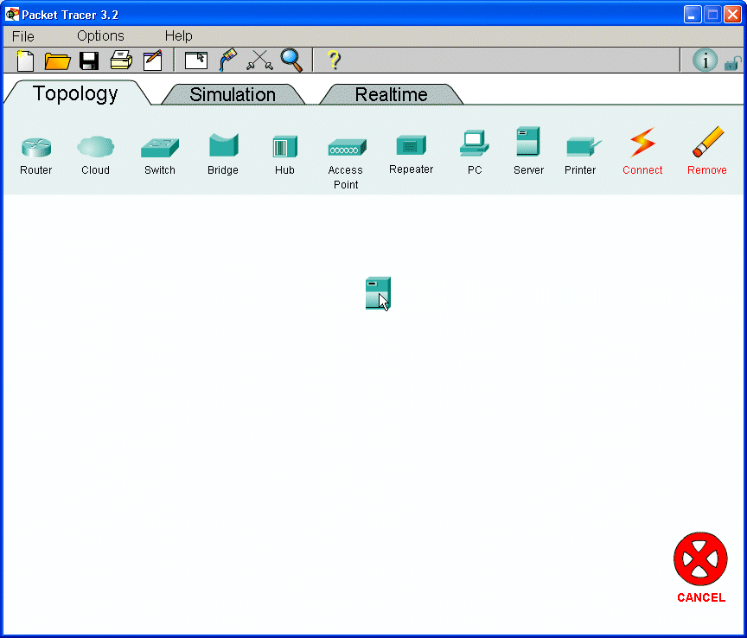Maximize the Packet Tracer window
The image size is (747, 638).
[712, 15]
